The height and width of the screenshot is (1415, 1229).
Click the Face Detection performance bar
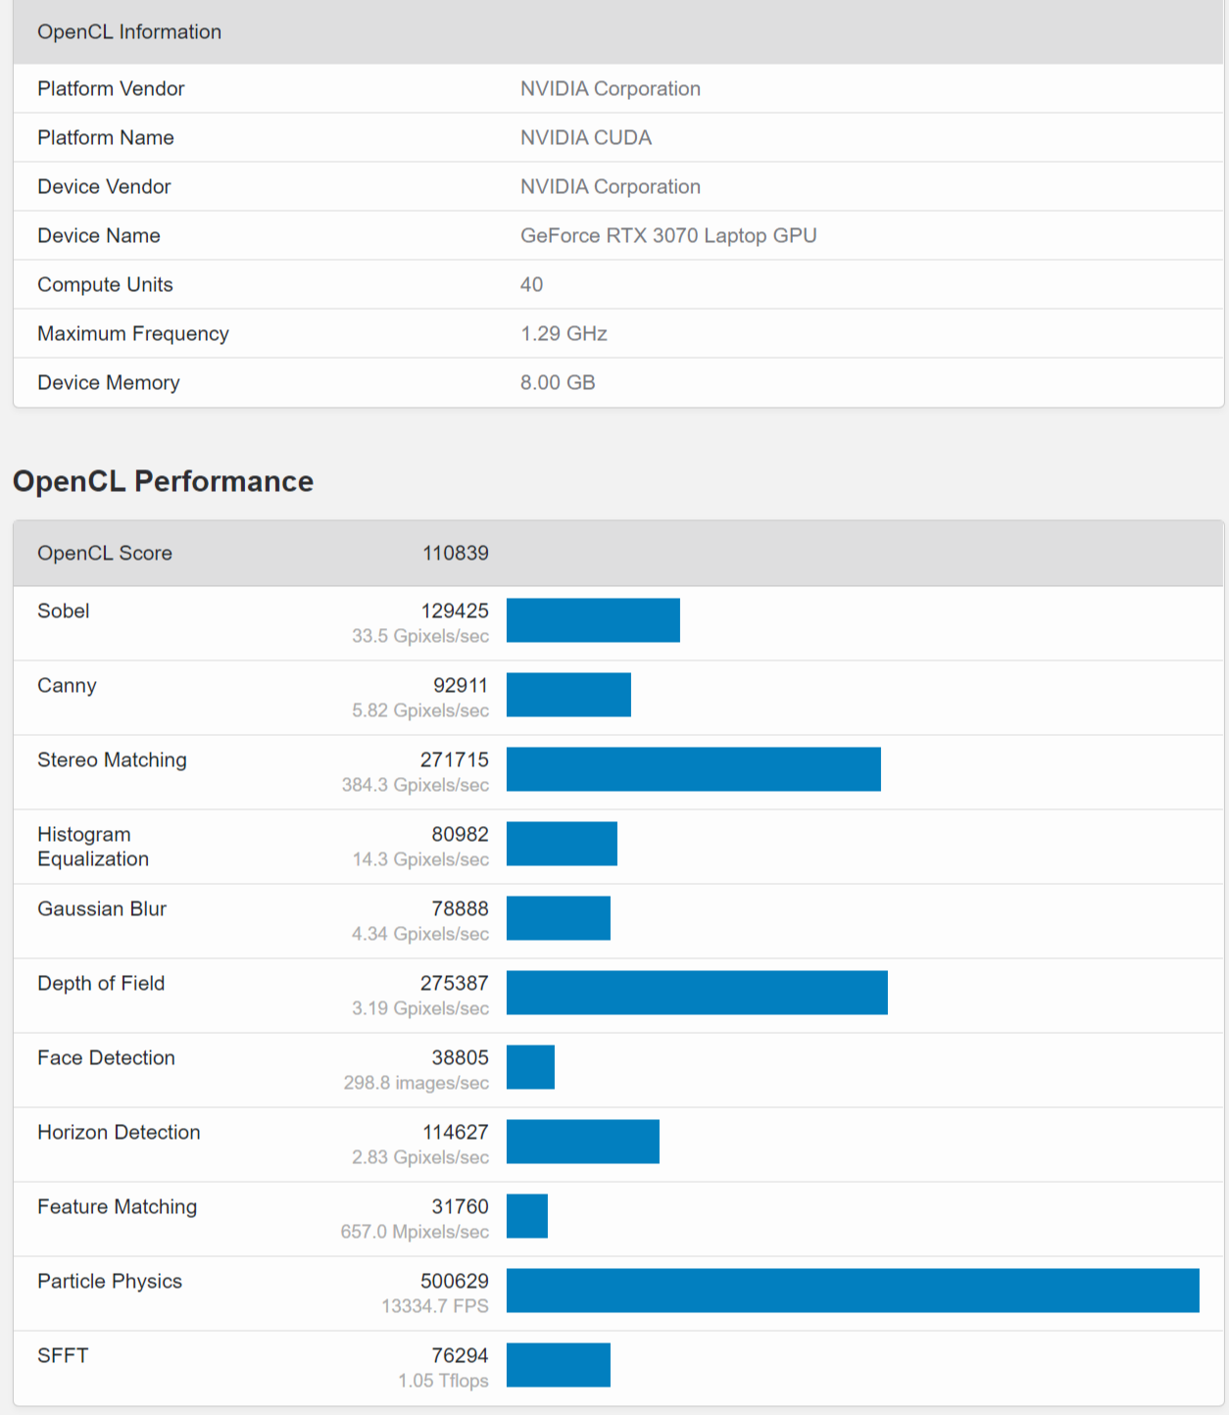click(x=530, y=1067)
